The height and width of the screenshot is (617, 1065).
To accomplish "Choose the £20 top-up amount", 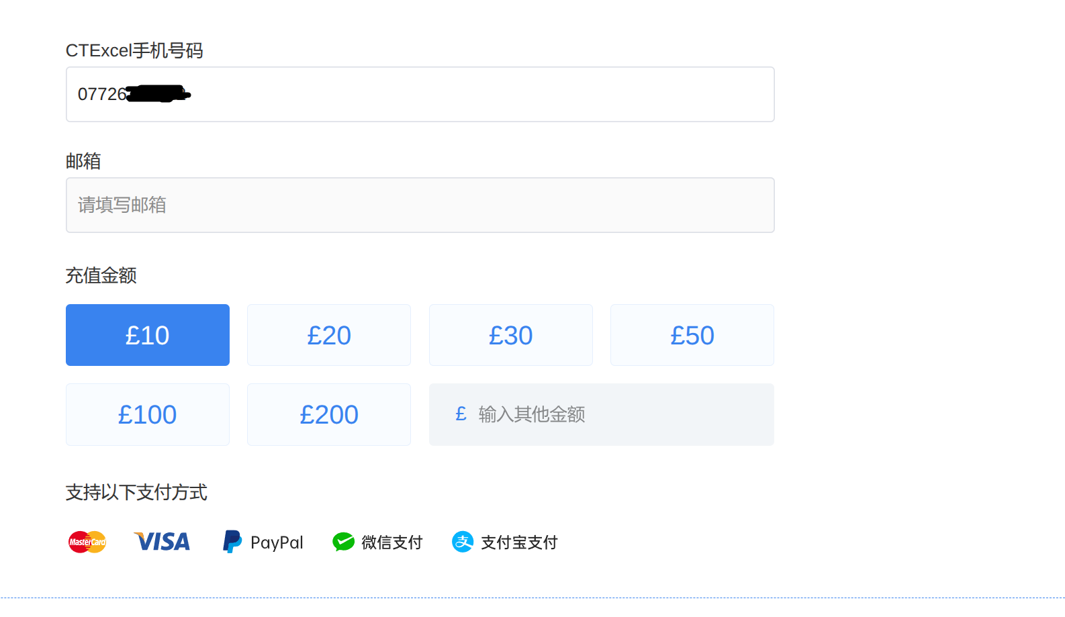I will (329, 335).
